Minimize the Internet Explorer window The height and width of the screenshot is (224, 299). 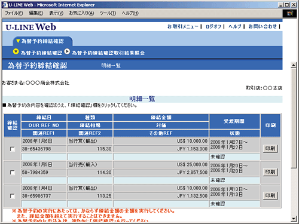click(281, 5)
